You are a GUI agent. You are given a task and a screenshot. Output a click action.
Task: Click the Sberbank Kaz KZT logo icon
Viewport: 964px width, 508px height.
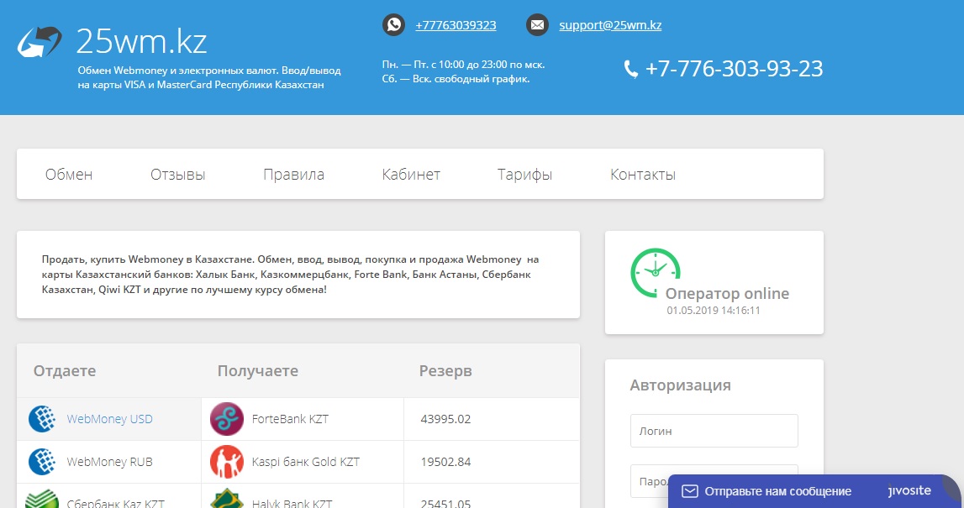[42, 499]
